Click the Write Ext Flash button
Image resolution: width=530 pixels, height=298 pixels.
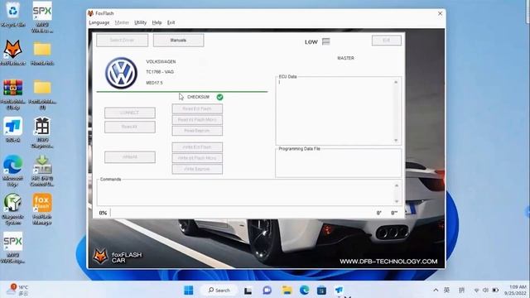pos(197,147)
